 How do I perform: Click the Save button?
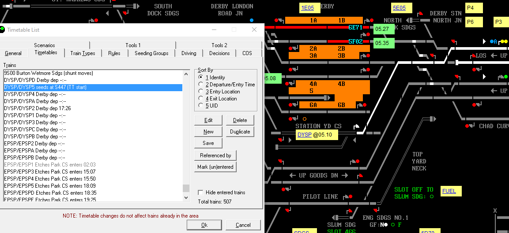208,143
